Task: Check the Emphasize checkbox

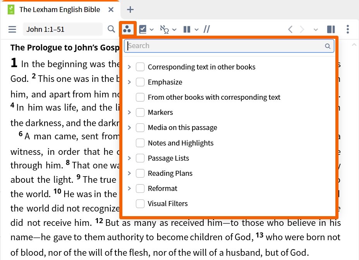Action: (x=140, y=82)
